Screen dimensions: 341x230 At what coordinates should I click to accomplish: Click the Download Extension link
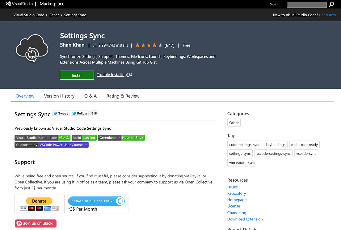point(245,219)
